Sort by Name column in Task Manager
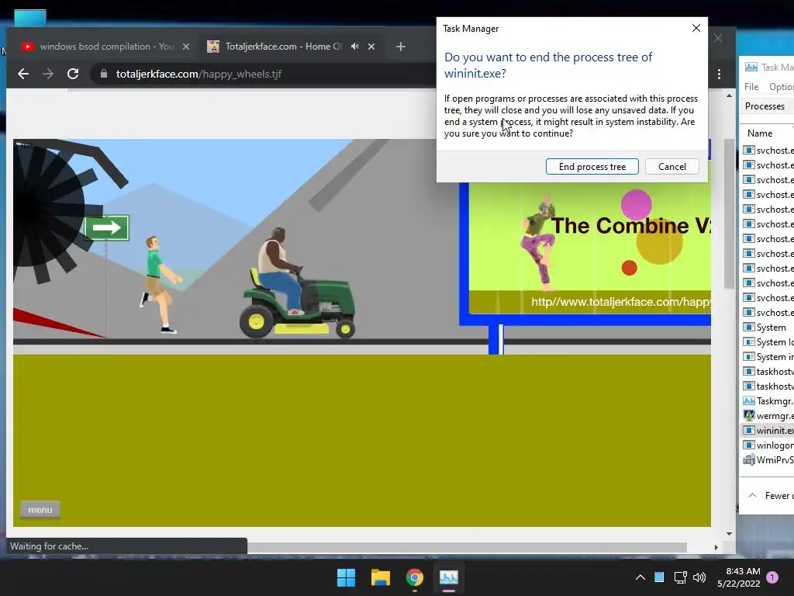This screenshot has width=794, height=596. (x=760, y=133)
